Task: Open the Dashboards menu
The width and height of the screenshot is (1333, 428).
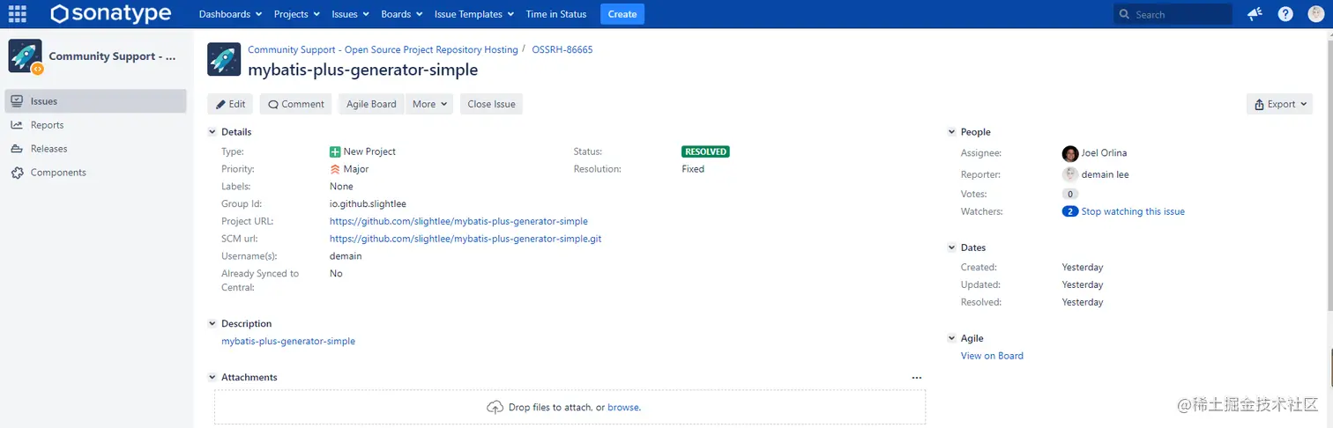Action: click(230, 14)
